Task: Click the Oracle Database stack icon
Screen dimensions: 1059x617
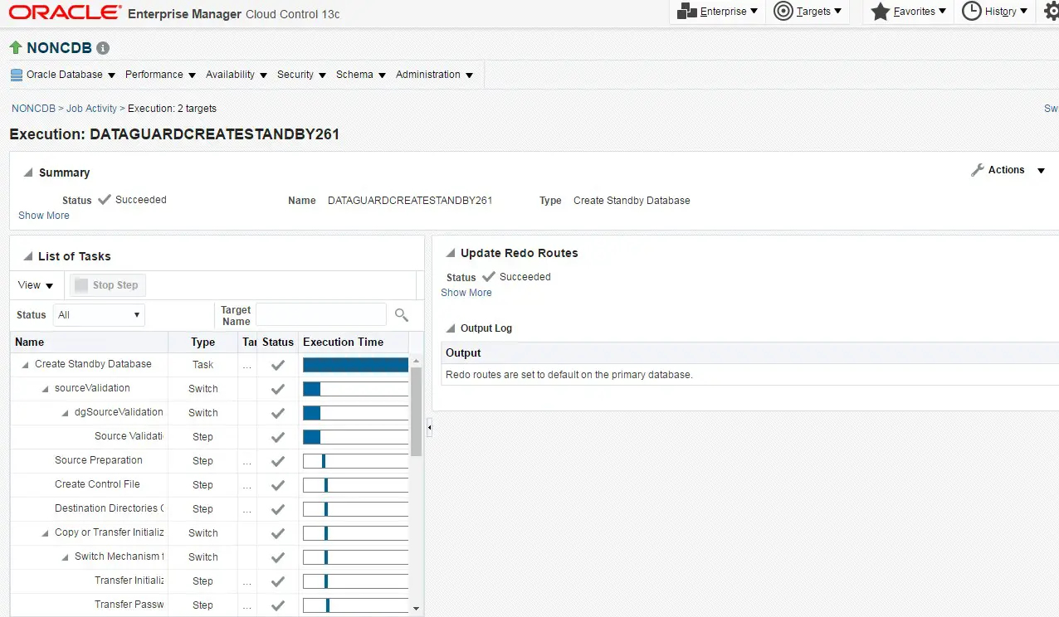Action: 17,75
